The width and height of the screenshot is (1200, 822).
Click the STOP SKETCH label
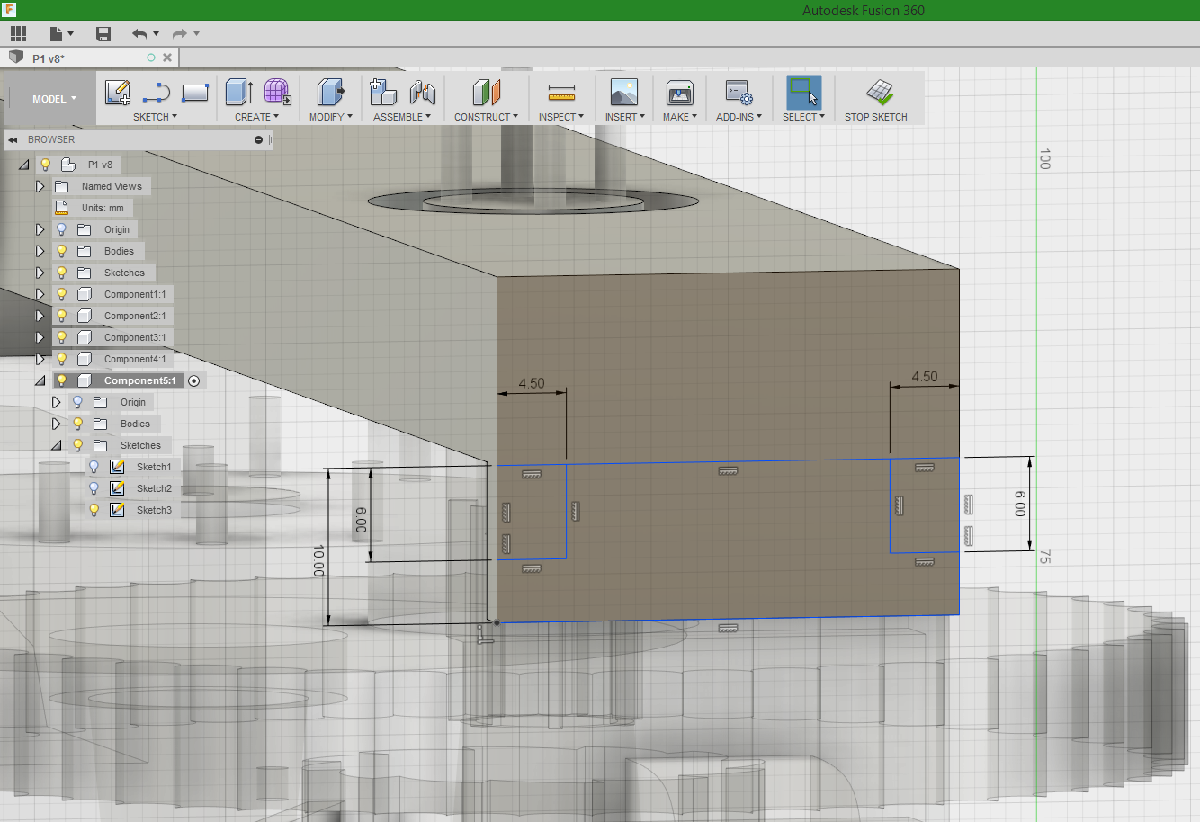coord(875,117)
